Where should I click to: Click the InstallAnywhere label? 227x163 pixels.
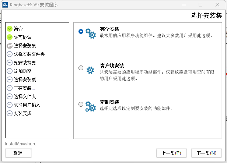tap(21, 144)
